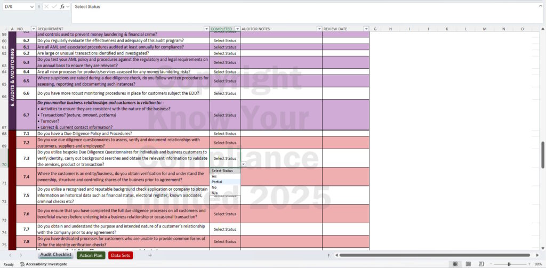This screenshot has height=268, width=546.
Task: Switch to Normal view in status bar
Action: (x=455, y=264)
